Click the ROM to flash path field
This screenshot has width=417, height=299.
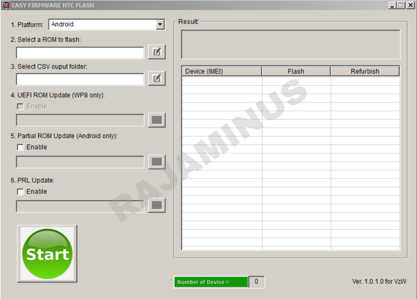point(80,53)
